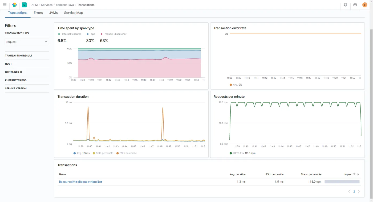Click the 6.5% InternalResource value

coord(62,41)
